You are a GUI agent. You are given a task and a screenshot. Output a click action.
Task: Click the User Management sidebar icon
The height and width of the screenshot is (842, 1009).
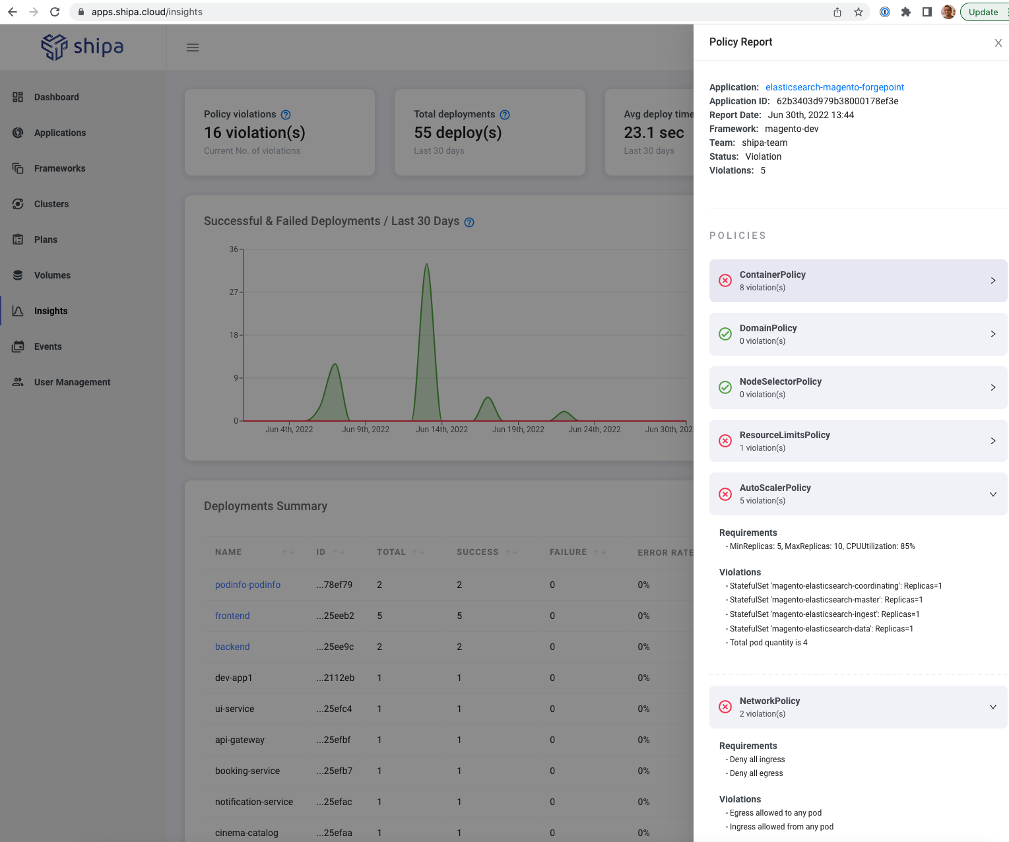18,382
